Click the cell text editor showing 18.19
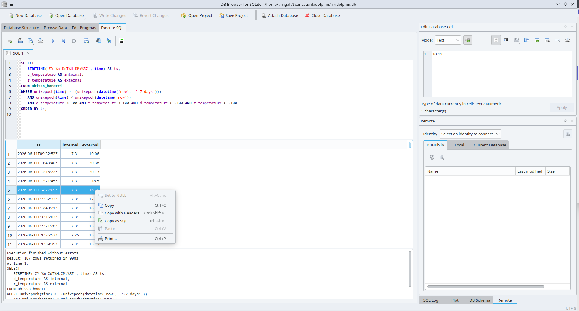Viewport: 579px width, 311px height. pyautogui.click(x=502, y=74)
